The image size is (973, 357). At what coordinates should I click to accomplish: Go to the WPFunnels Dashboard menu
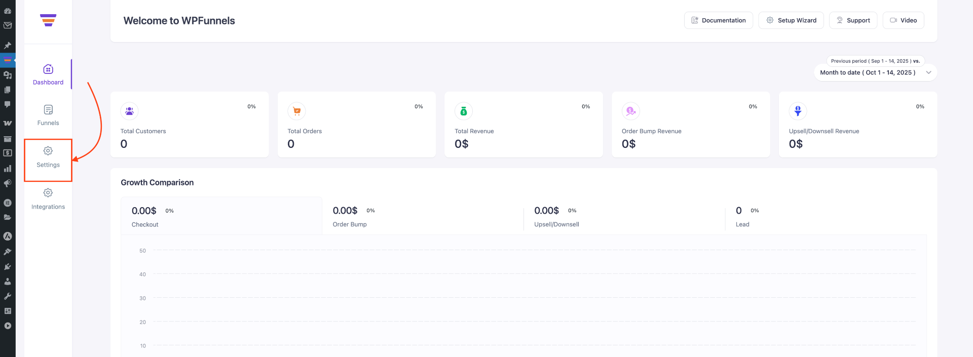click(48, 74)
